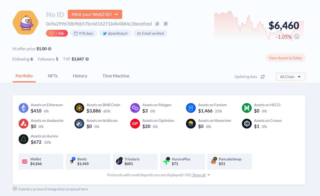
Task: Click the Hi offer price help icon
Action: coord(50,49)
